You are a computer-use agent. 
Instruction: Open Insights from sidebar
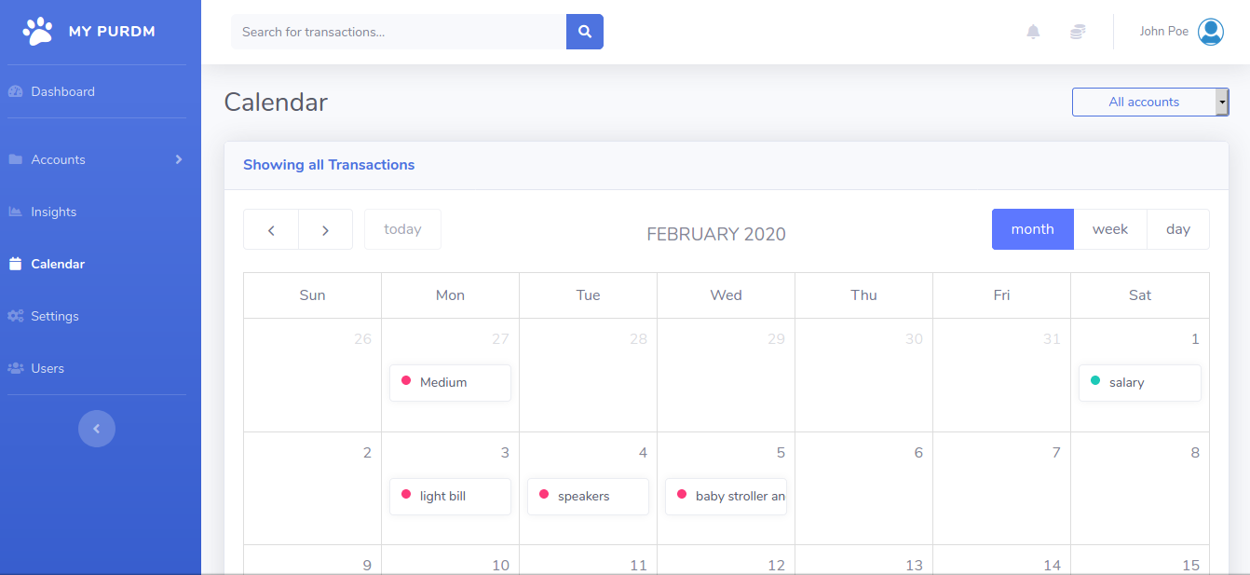click(54, 212)
